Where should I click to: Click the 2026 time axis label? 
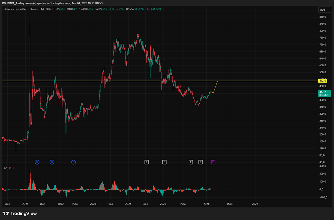[206, 204]
